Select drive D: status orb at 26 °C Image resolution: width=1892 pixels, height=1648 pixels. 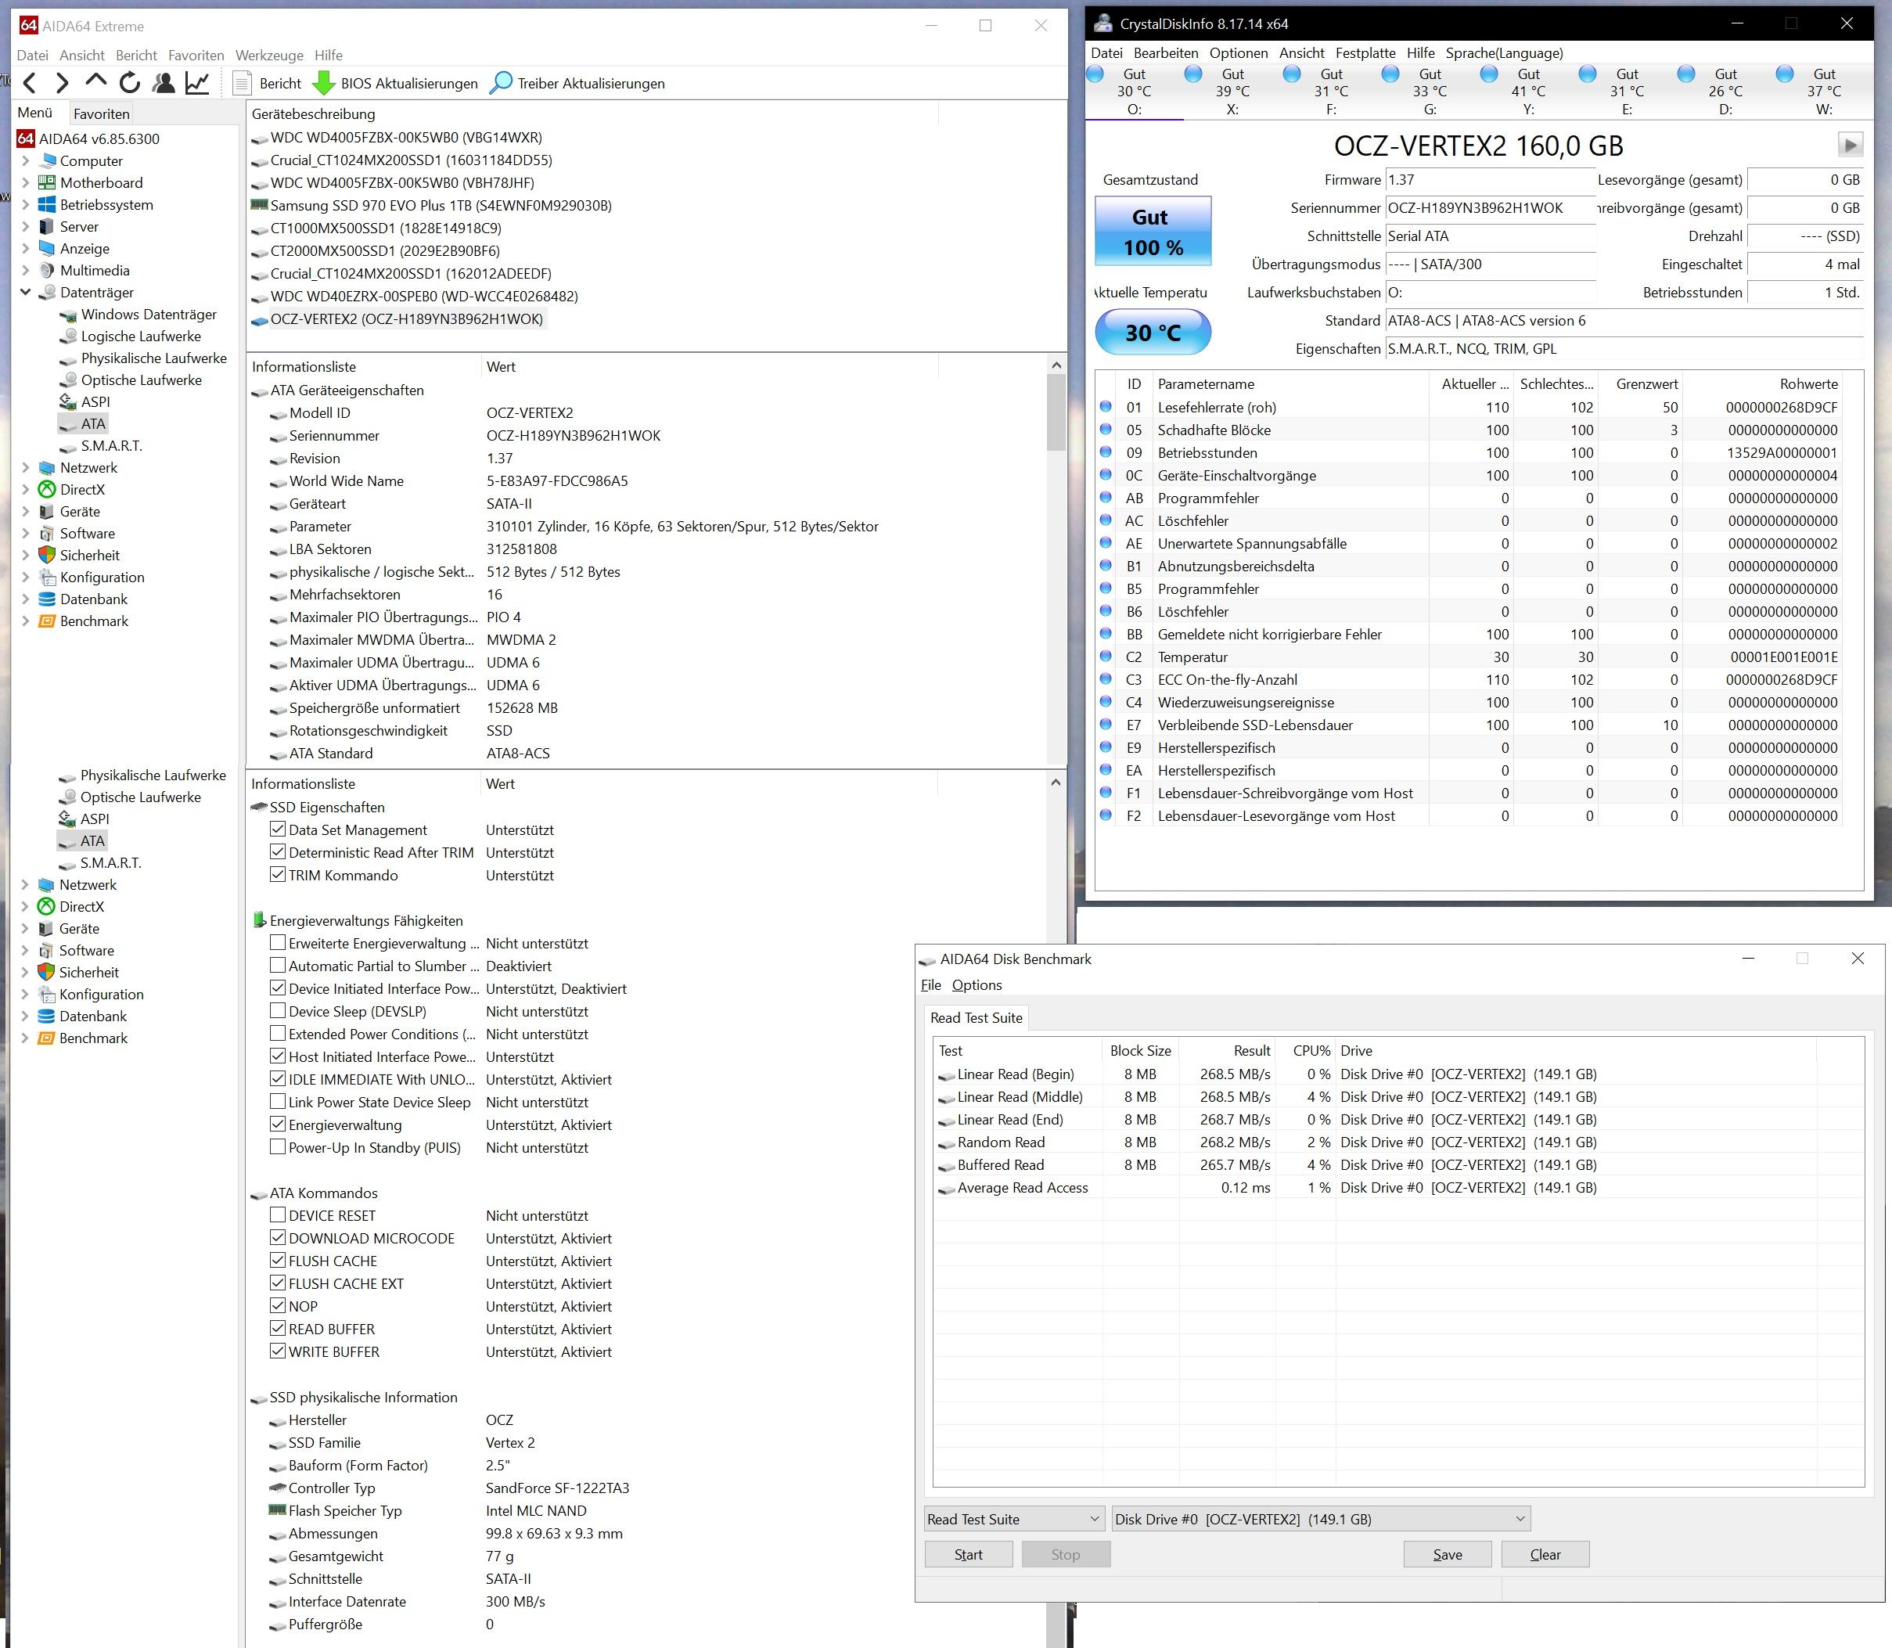[1686, 74]
